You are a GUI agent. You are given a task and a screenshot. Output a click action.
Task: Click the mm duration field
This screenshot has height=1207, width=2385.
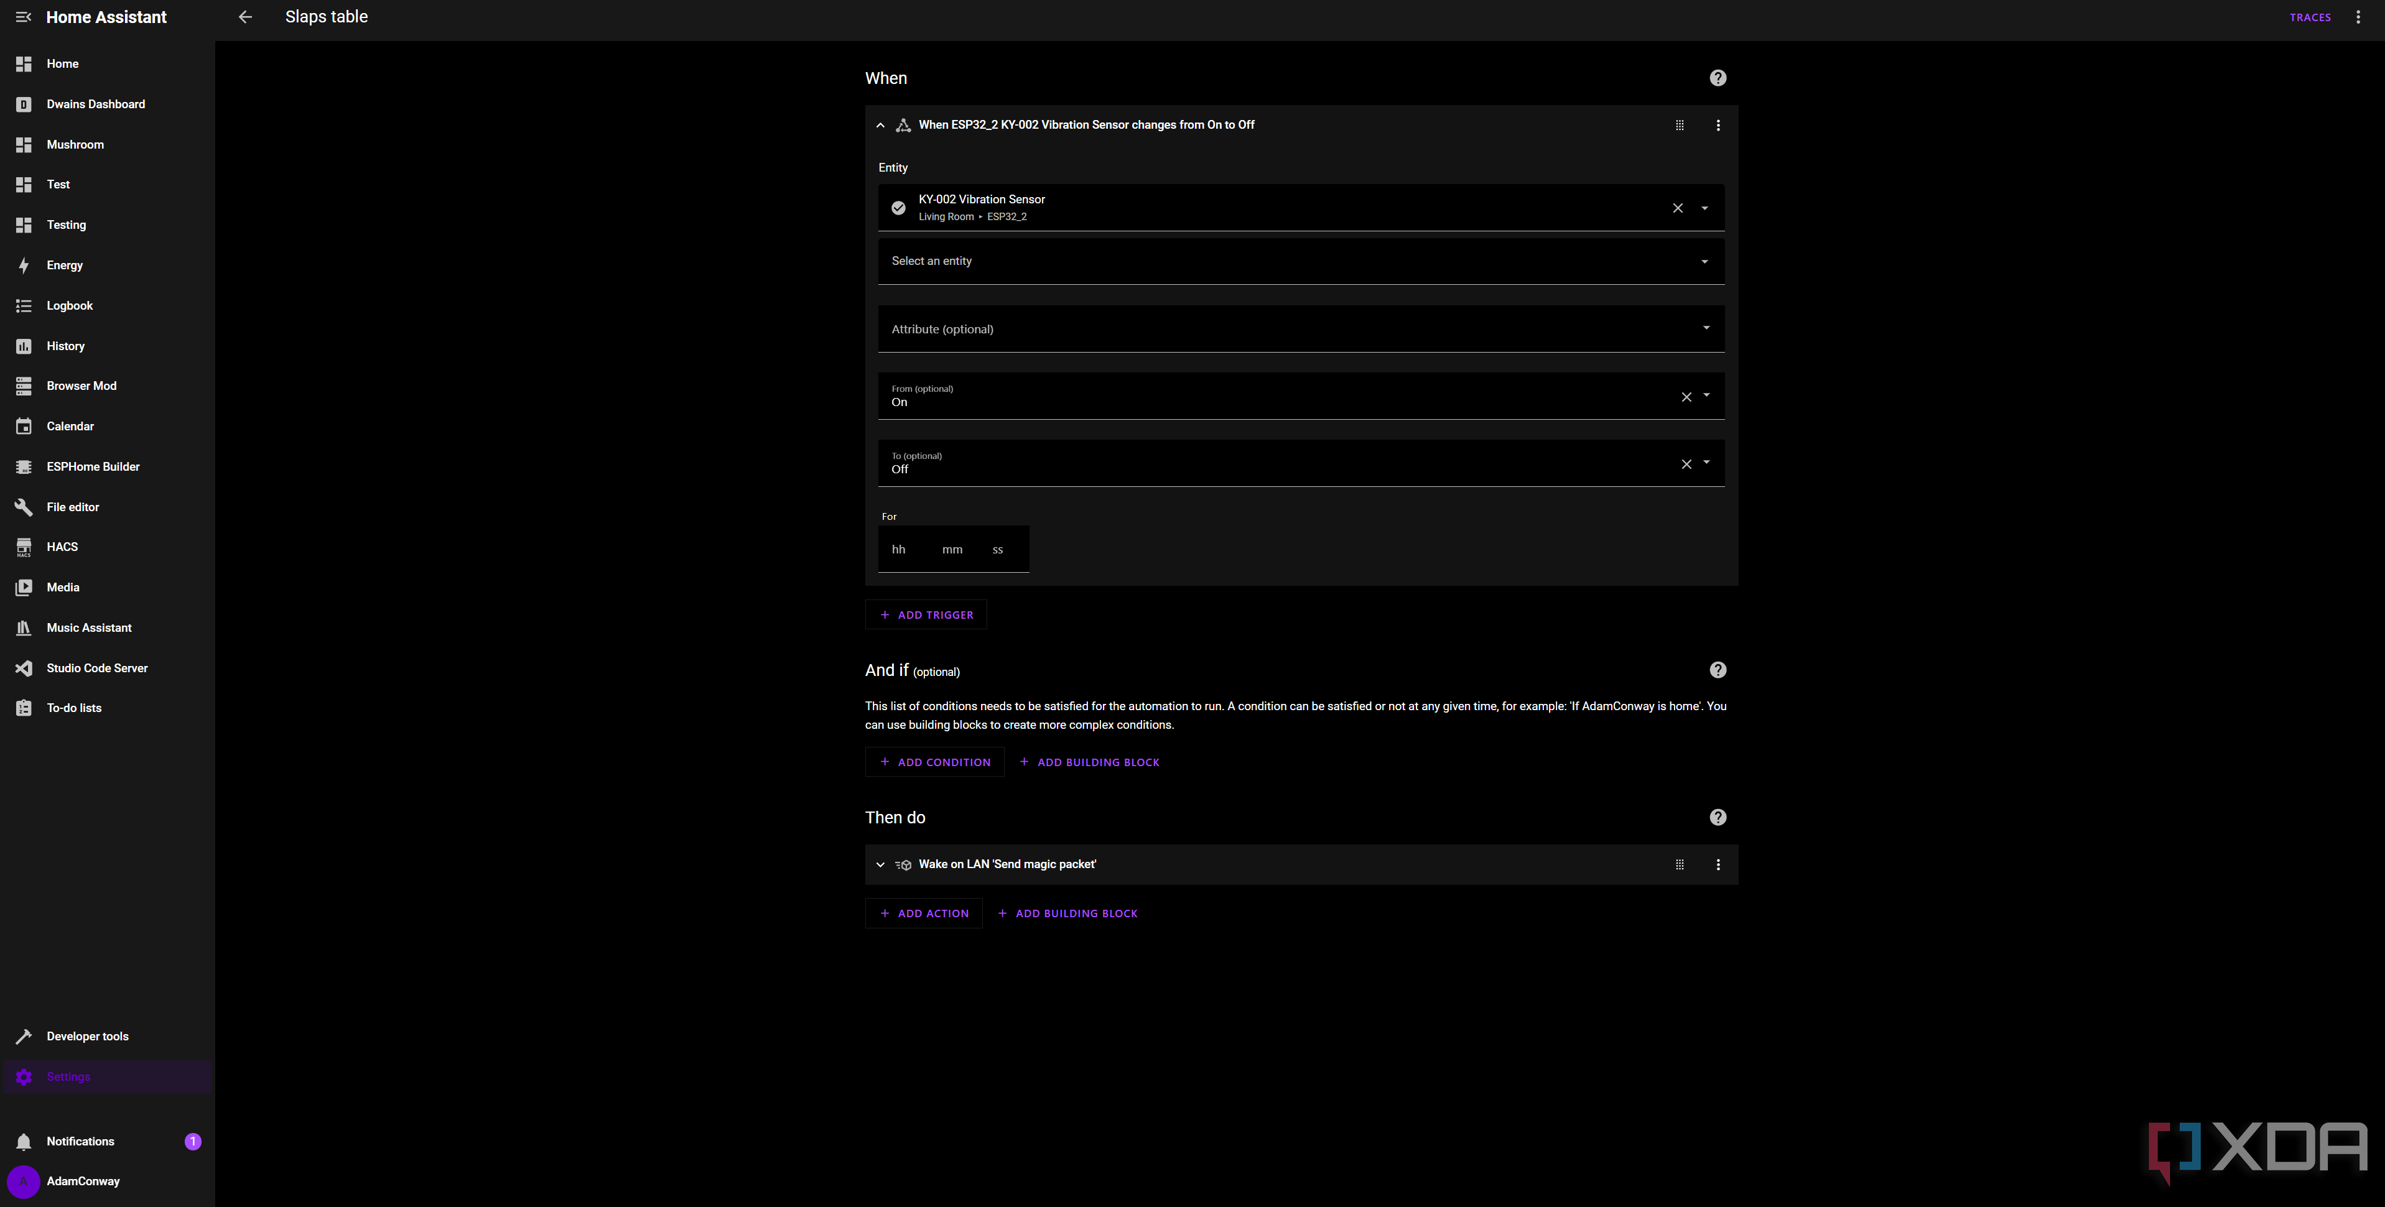tap(953, 550)
